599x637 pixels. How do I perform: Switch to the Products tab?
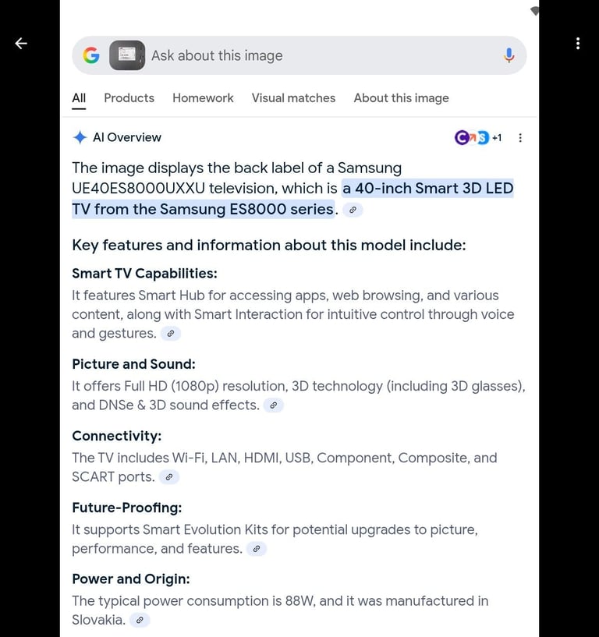[129, 98]
